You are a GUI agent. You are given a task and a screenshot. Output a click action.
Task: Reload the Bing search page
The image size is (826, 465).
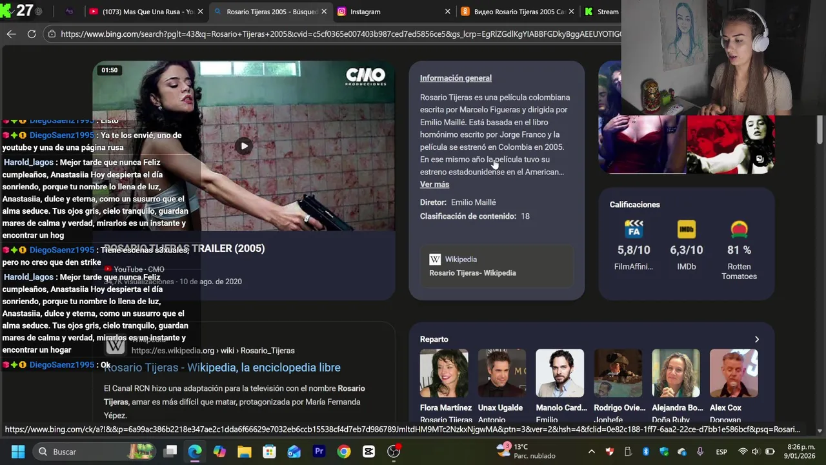(x=32, y=34)
